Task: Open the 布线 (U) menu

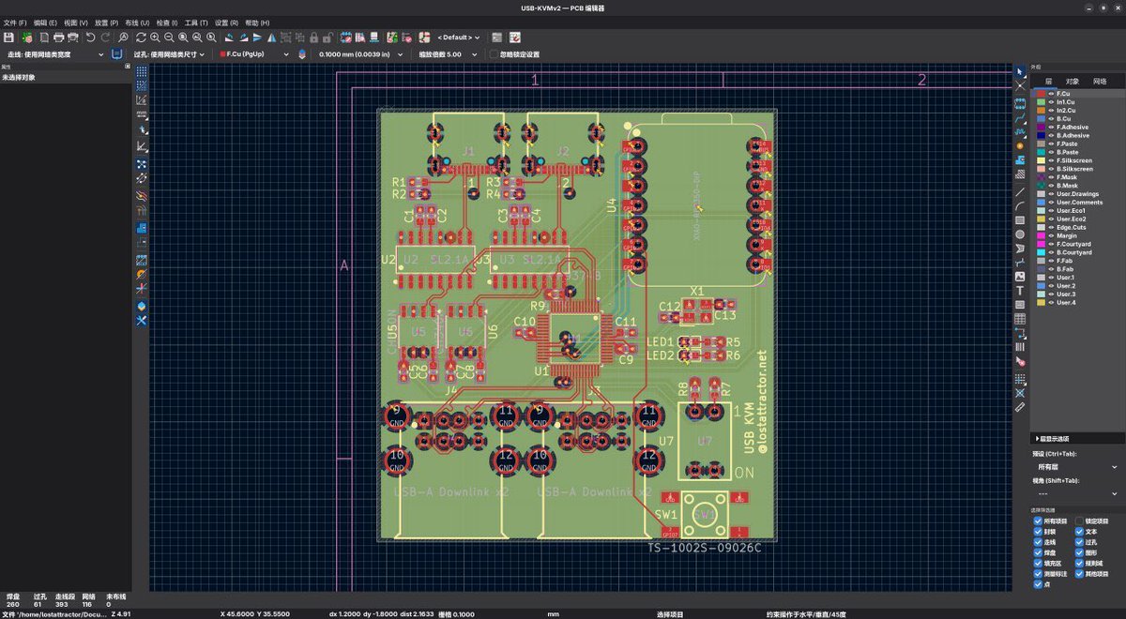Action: coord(137,22)
